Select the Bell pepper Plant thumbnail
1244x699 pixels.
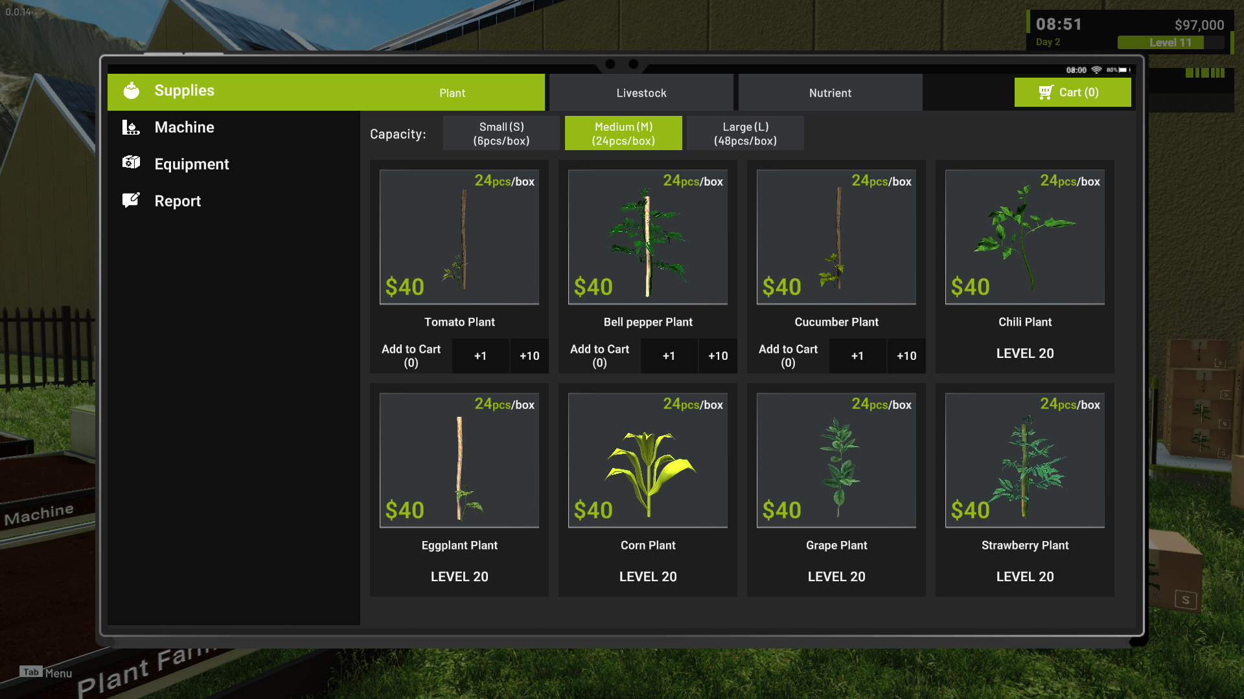[x=648, y=237]
